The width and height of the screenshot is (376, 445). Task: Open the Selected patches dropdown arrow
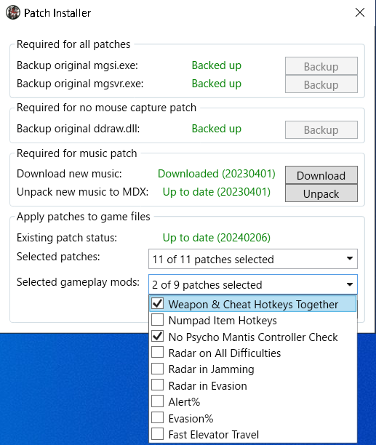point(350,259)
